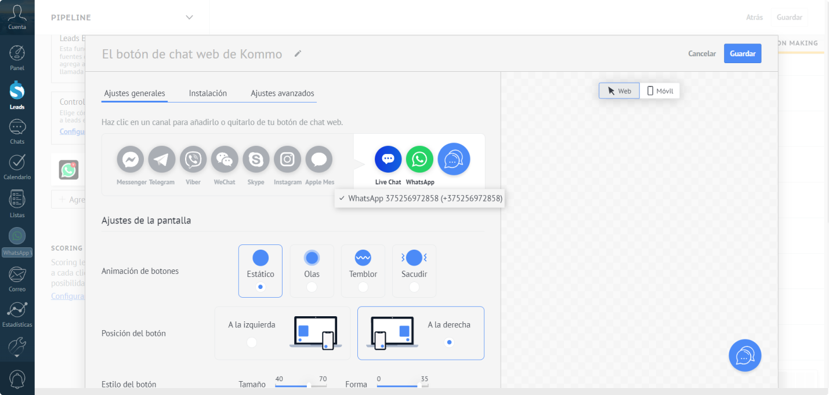Click the WhatsApp active channel icon
The image size is (829, 395).
click(x=419, y=159)
